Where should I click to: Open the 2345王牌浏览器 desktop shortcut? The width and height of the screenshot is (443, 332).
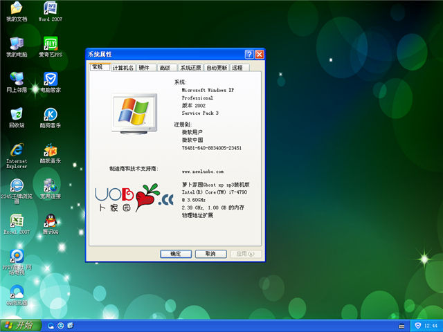click(17, 191)
